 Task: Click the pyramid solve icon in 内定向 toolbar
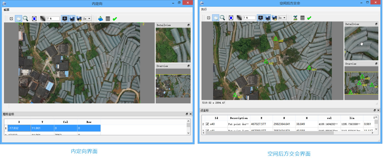pos(100,19)
